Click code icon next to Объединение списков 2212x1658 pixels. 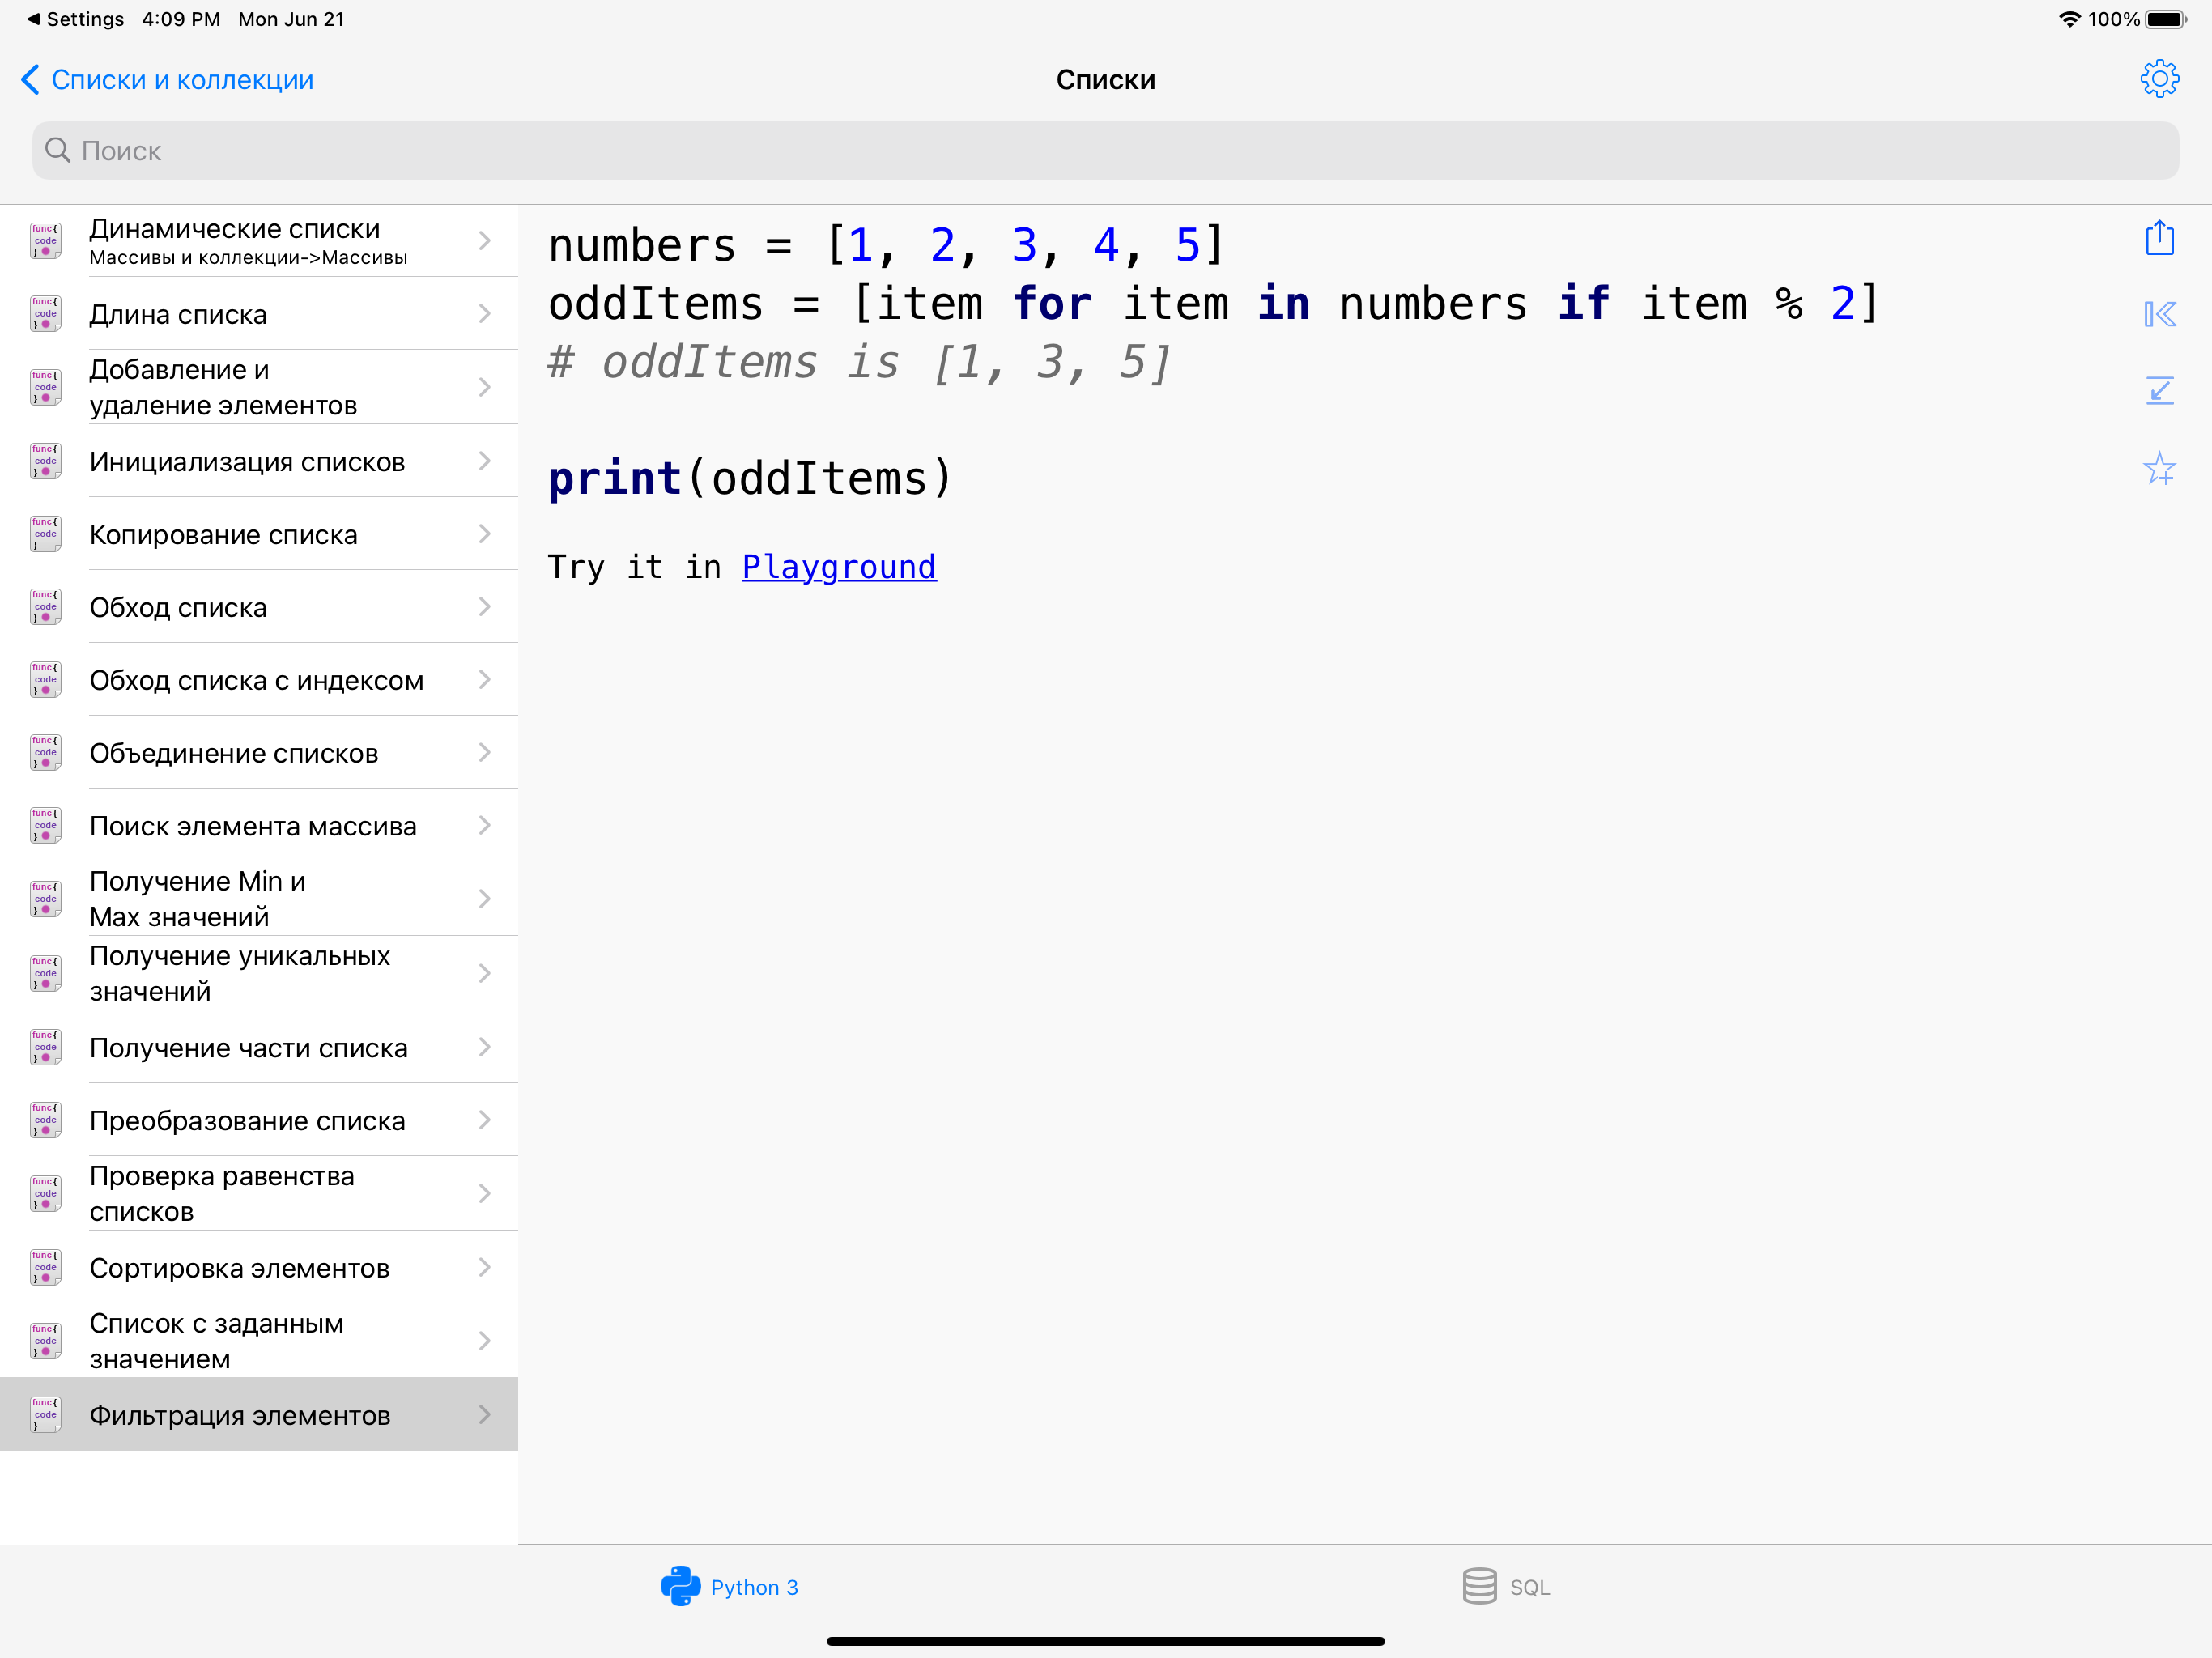tap(46, 753)
